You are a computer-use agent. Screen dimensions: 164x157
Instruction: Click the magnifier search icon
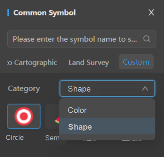[146, 39]
